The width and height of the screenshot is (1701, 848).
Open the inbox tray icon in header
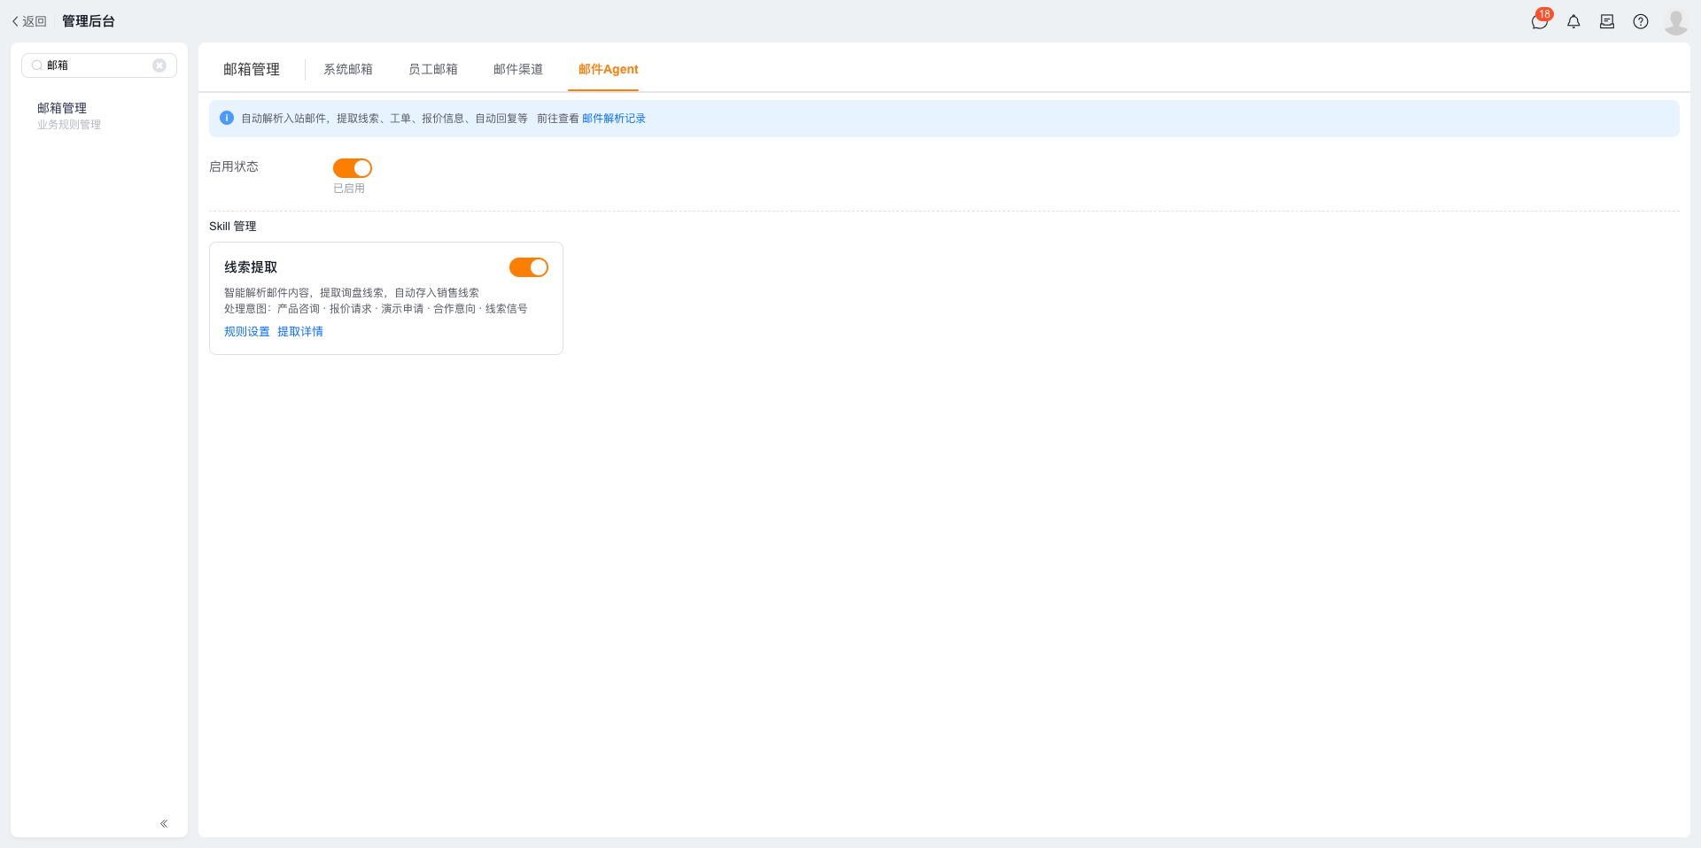tap(1607, 21)
